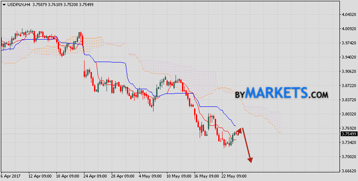
Task: Click the byMARKETS.com watermark logo
Action: pos(282,93)
